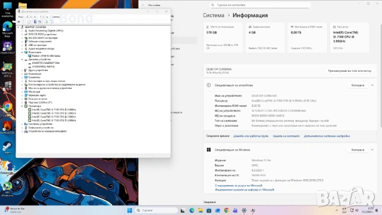Open FurMark desktop shortcut
The width and height of the screenshot is (382, 215).
pos(7,128)
